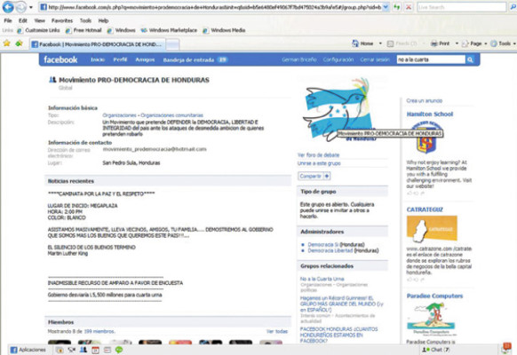Click the red Stop loading icon
The width and height of the screenshot is (517, 355).
[409, 7]
